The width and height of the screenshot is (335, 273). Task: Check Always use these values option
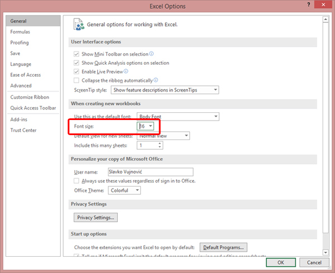76,181
